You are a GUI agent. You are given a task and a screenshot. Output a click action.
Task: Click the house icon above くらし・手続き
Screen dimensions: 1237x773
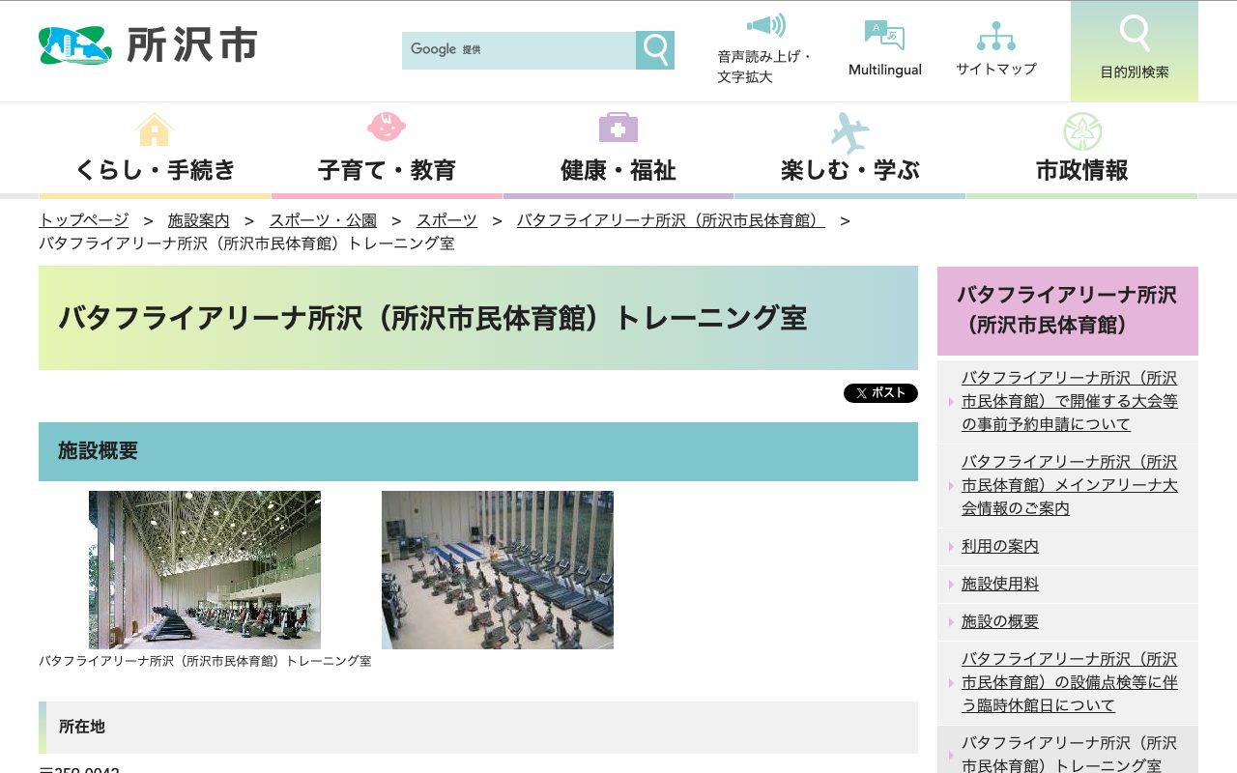coord(155,129)
